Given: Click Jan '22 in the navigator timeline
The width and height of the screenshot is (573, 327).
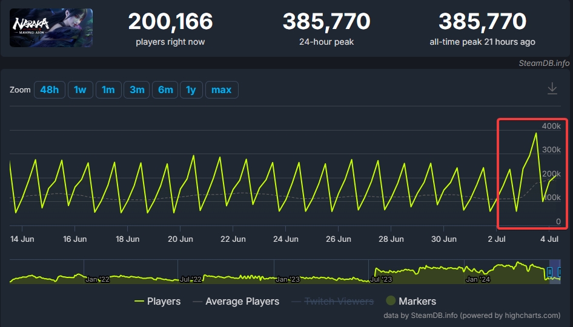Looking at the screenshot, I should click(x=97, y=279).
